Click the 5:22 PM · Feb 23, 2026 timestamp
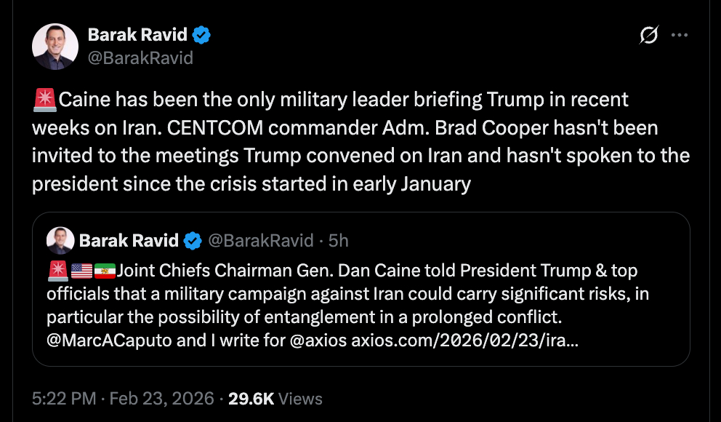 tap(123, 399)
